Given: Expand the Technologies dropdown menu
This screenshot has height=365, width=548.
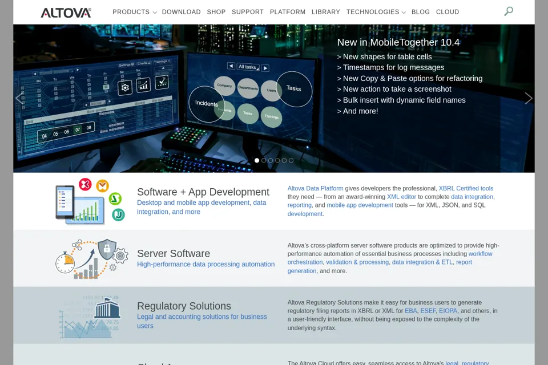Looking at the screenshot, I should (376, 12).
